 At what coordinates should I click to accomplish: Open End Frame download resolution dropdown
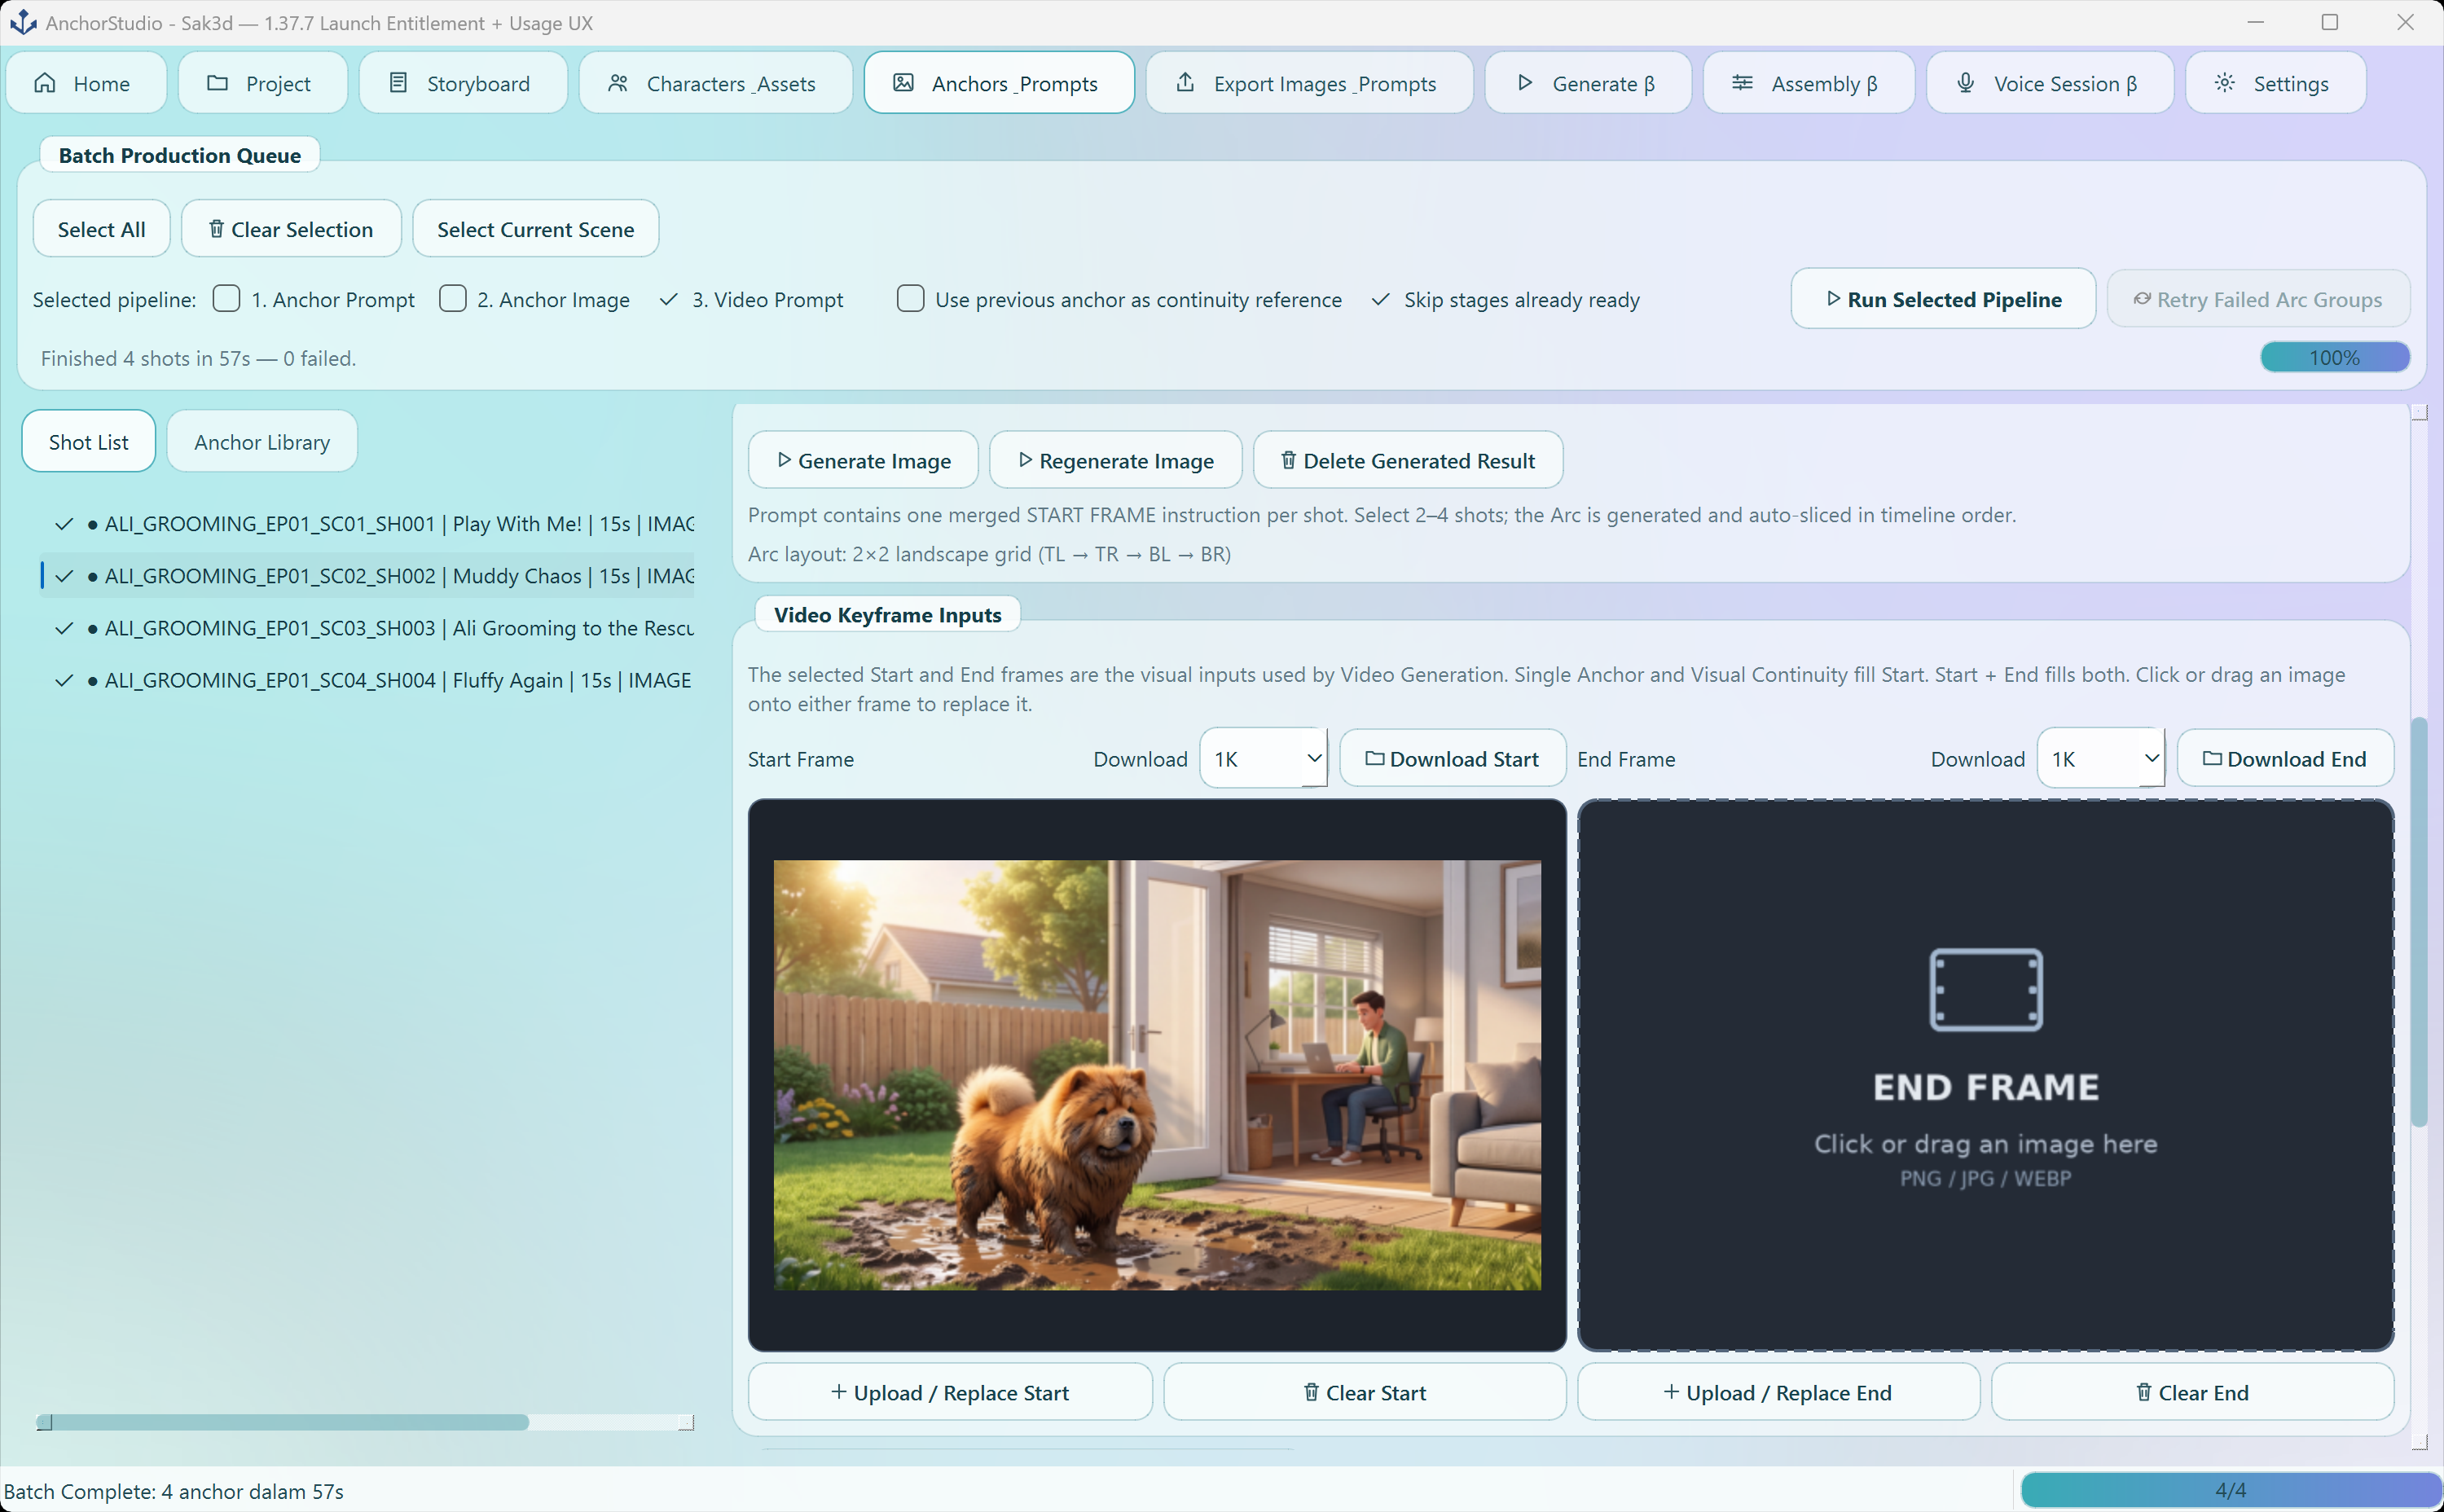tap(2101, 759)
